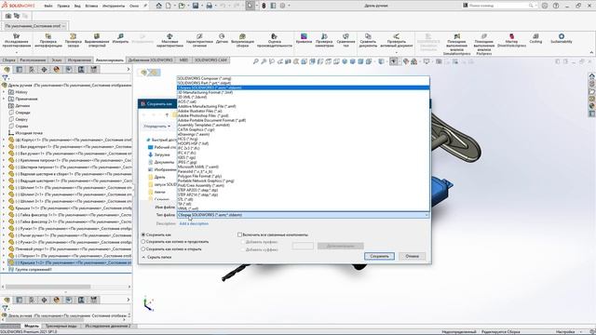Open the Инструменты menu
The width and height of the screenshot is (596, 335).
click(114, 7)
